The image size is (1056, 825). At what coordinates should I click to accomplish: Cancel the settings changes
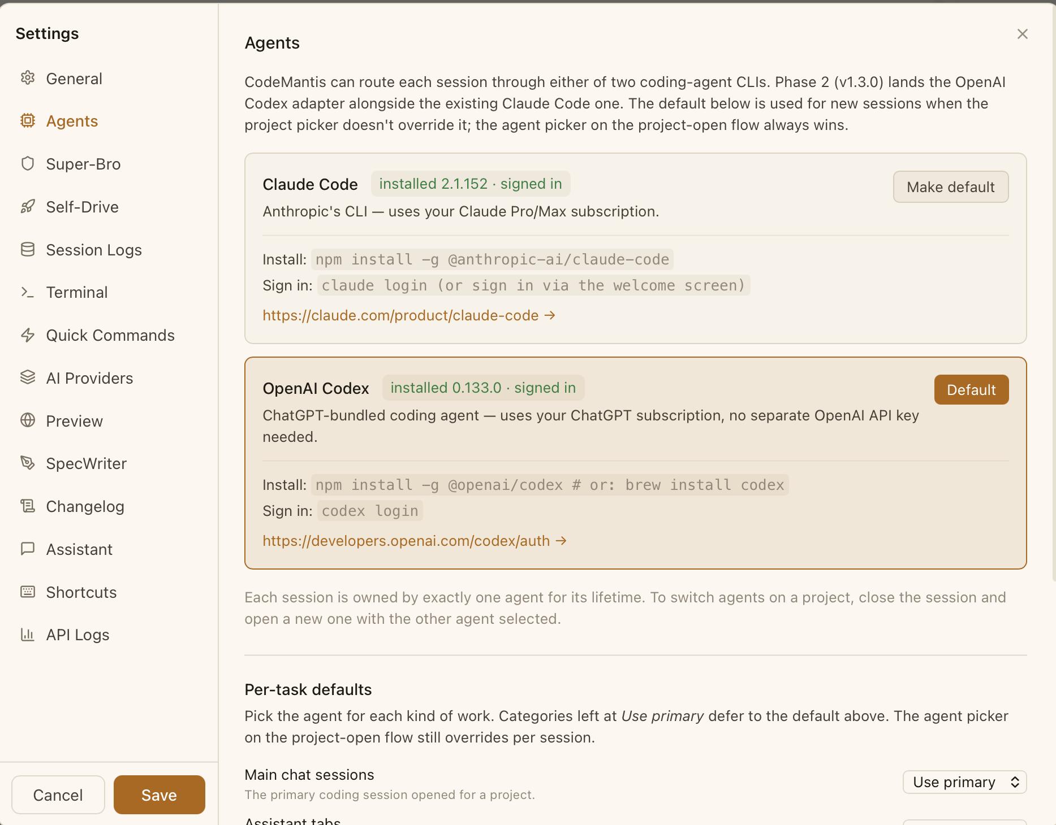58,795
